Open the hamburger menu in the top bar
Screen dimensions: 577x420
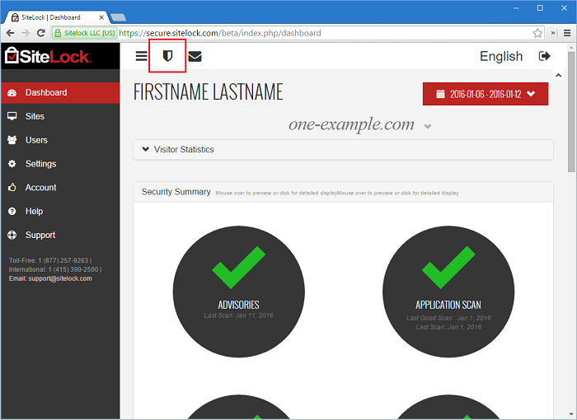click(x=141, y=56)
